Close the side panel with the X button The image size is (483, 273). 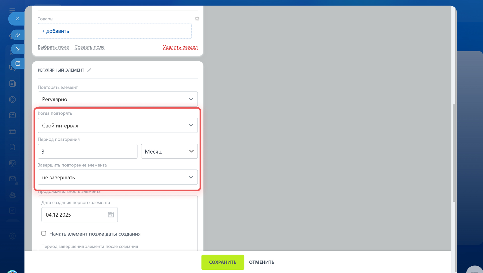[17, 19]
